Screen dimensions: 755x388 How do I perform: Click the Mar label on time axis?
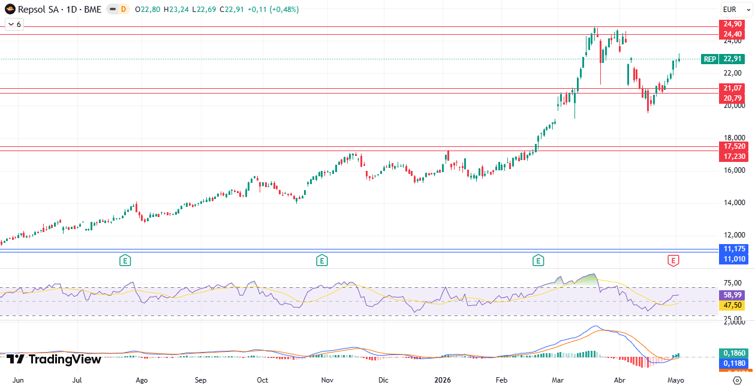(558, 380)
